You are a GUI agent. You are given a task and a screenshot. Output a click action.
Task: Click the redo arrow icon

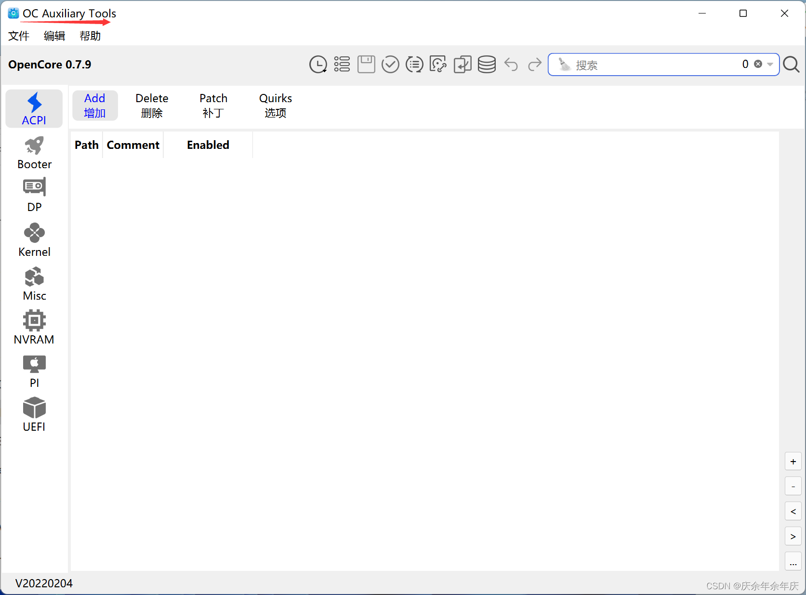pyautogui.click(x=535, y=65)
